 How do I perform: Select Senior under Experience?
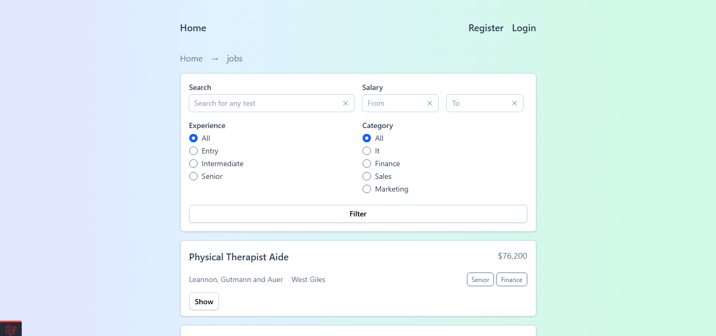[193, 176]
